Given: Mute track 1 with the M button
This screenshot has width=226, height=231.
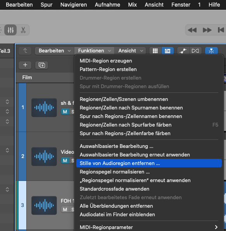Looking at the screenshot, I should click(x=65, y=111).
